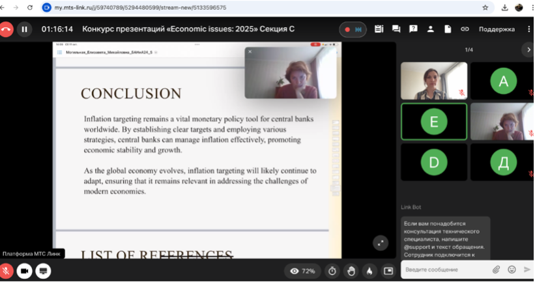Open the emoji picker in chat
The image size is (535, 284).
512,270
